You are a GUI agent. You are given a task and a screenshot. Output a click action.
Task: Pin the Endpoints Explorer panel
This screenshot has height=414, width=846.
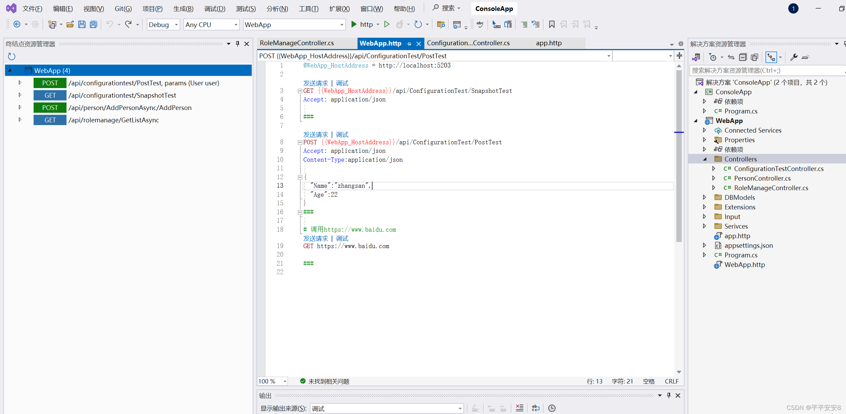238,44
